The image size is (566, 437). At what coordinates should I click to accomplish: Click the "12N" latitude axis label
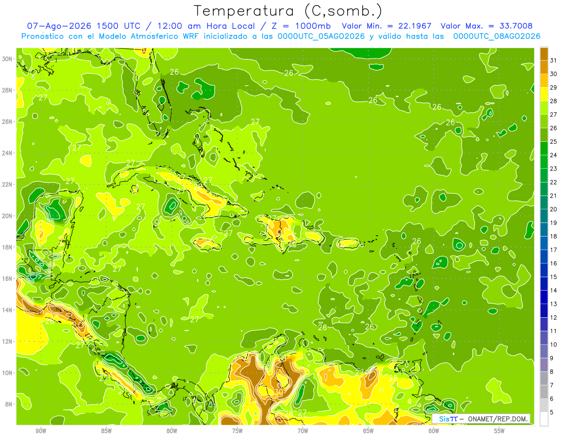point(7,341)
